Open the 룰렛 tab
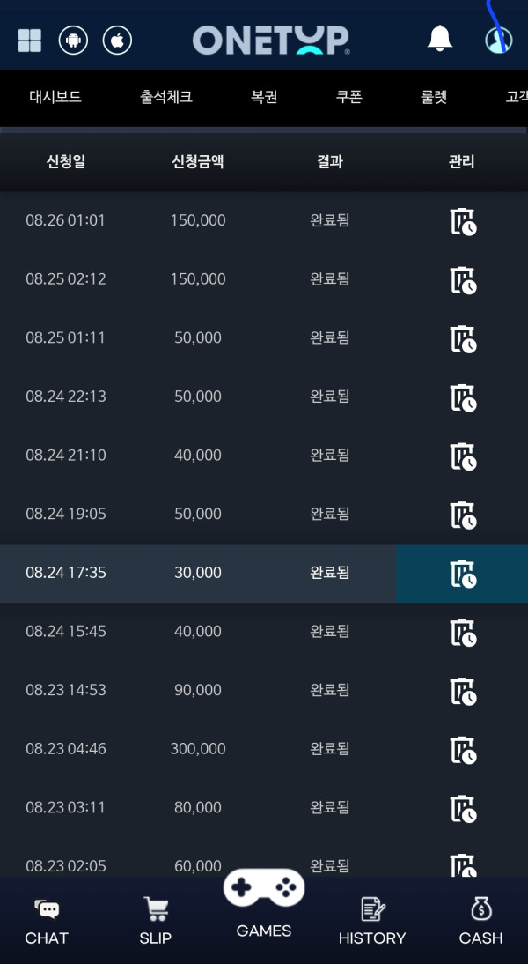 coord(434,97)
